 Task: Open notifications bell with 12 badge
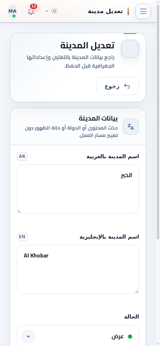pos(31,11)
